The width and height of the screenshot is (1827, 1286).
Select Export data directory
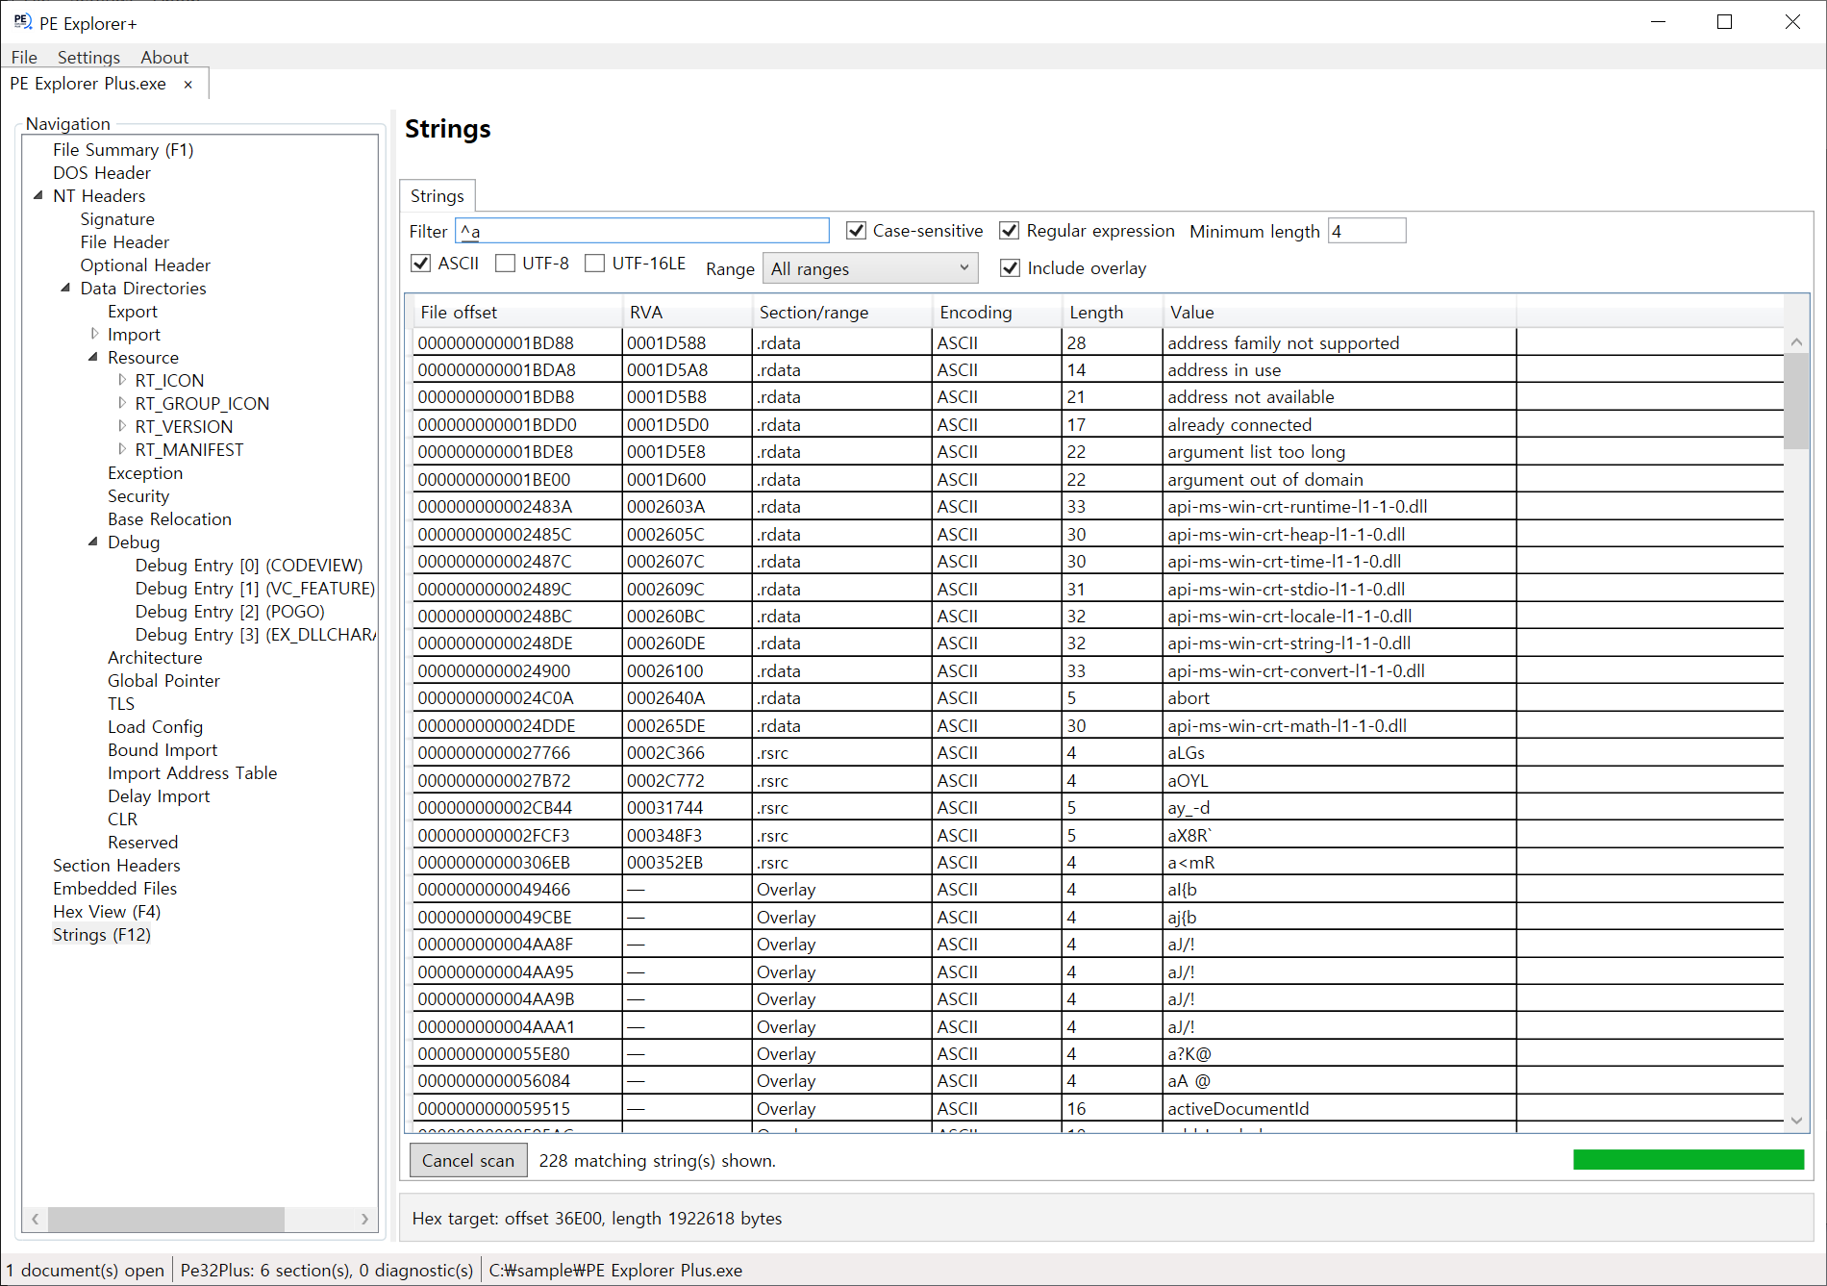coord(133,312)
